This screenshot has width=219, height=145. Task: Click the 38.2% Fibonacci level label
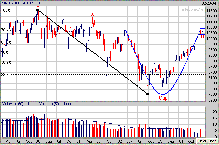pyautogui.click(x=6, y=62)
